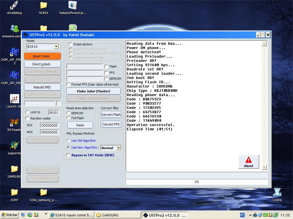The height and width of the screenshot is (219, 293).
Task: Open the Lixeira recycle bin
Action: 277,195
